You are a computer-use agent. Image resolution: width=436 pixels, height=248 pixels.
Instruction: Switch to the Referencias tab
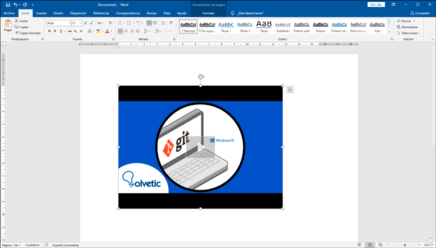click(x=101, y=13)
